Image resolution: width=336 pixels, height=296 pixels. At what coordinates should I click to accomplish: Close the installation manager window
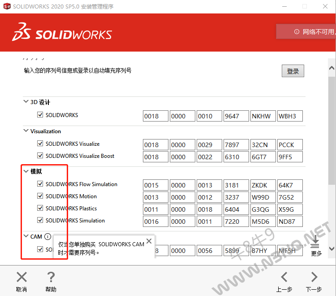pos(325,6)
